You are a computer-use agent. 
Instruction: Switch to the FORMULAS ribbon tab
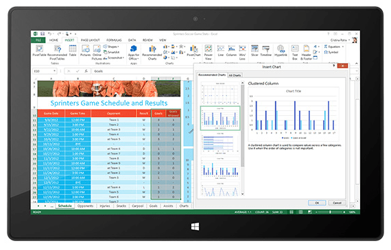click(x=114, y=40)
